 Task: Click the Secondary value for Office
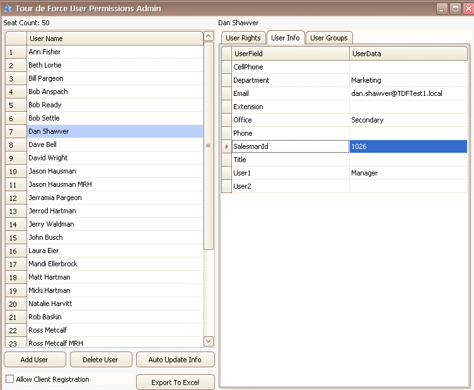point(408,120)
